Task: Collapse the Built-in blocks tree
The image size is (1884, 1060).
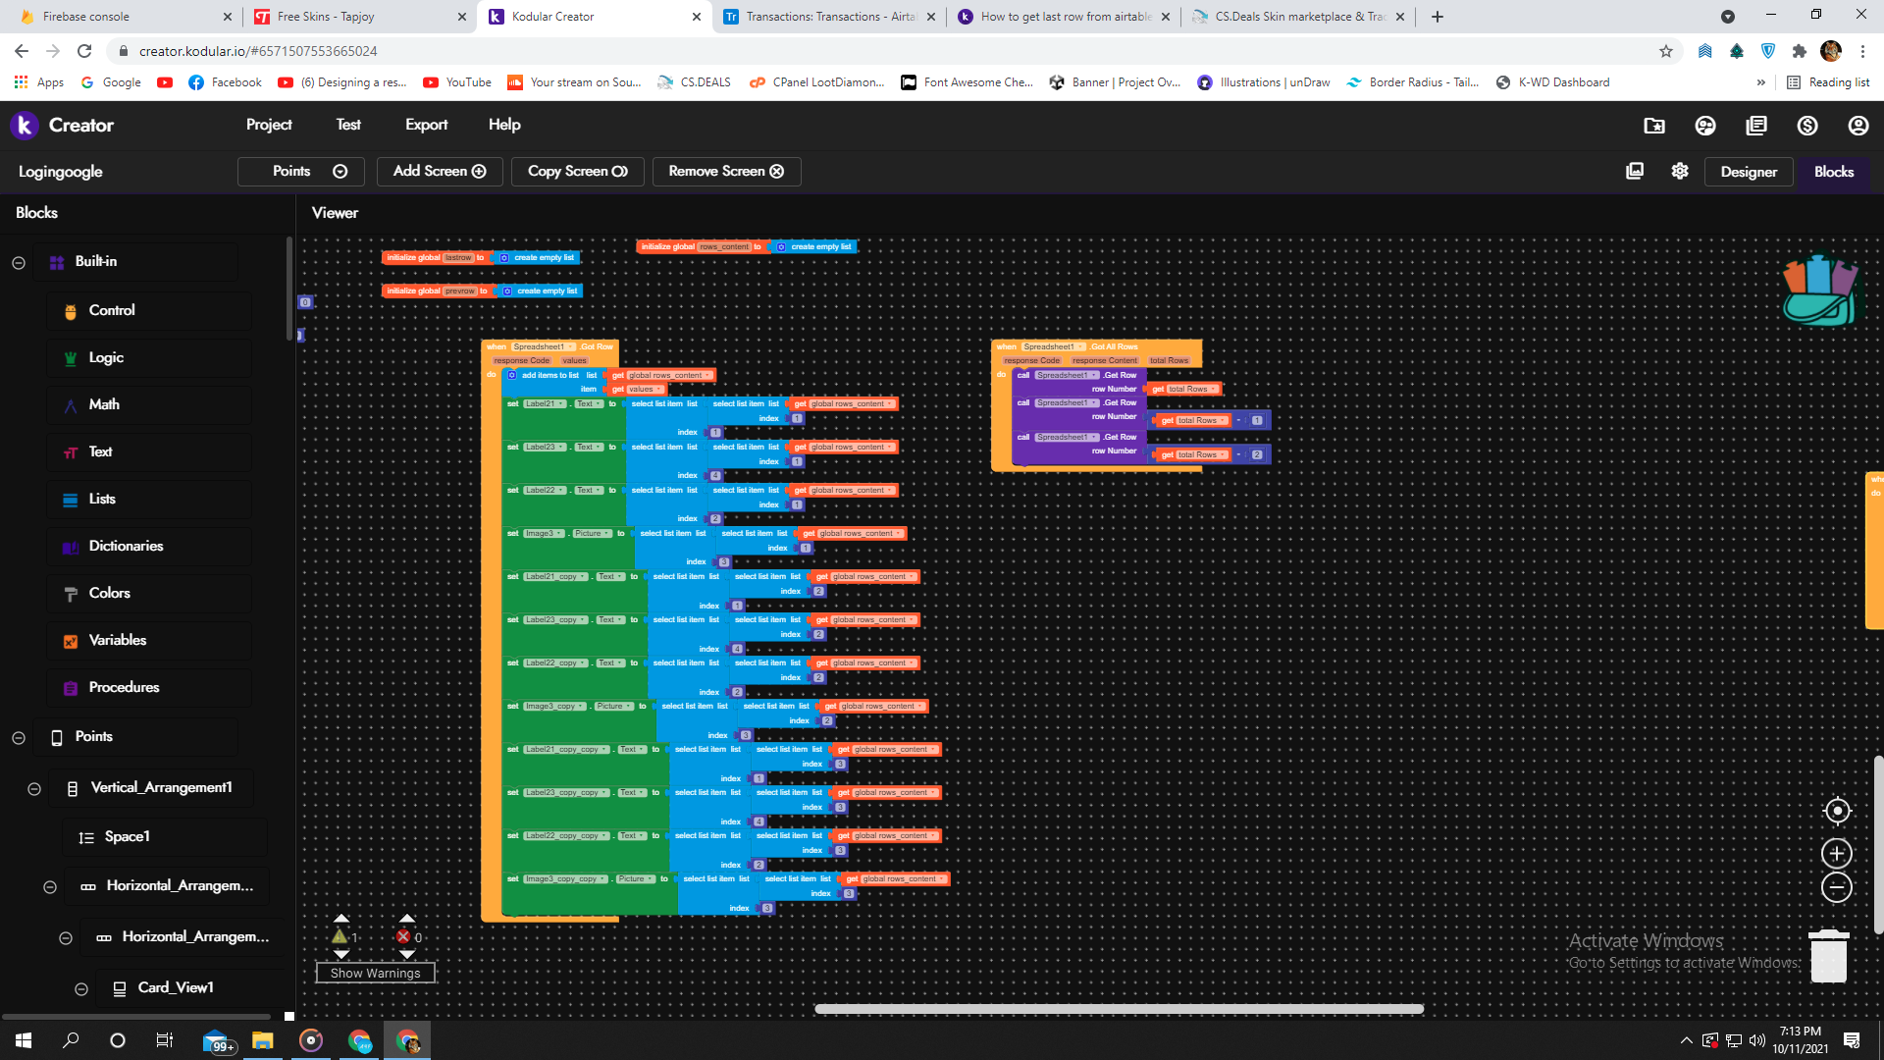Action: pyautogui.click(x=19, y=262)
